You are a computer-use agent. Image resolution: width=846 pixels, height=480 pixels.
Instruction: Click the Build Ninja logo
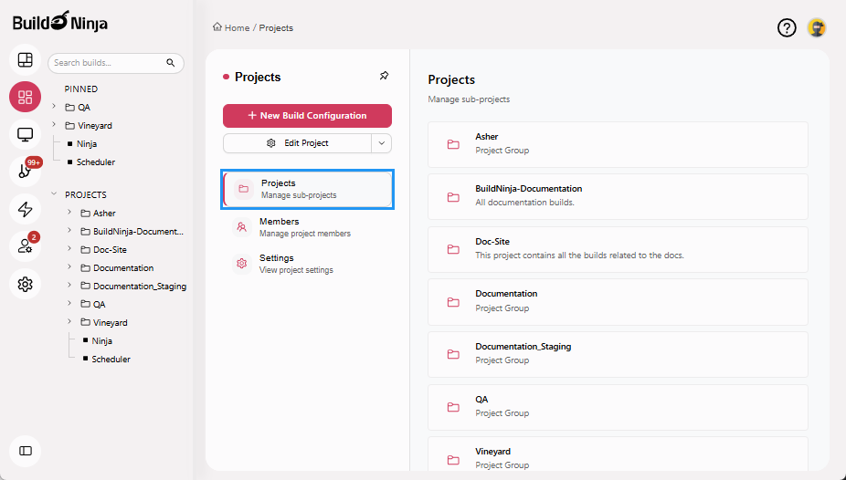coord(60,22)
